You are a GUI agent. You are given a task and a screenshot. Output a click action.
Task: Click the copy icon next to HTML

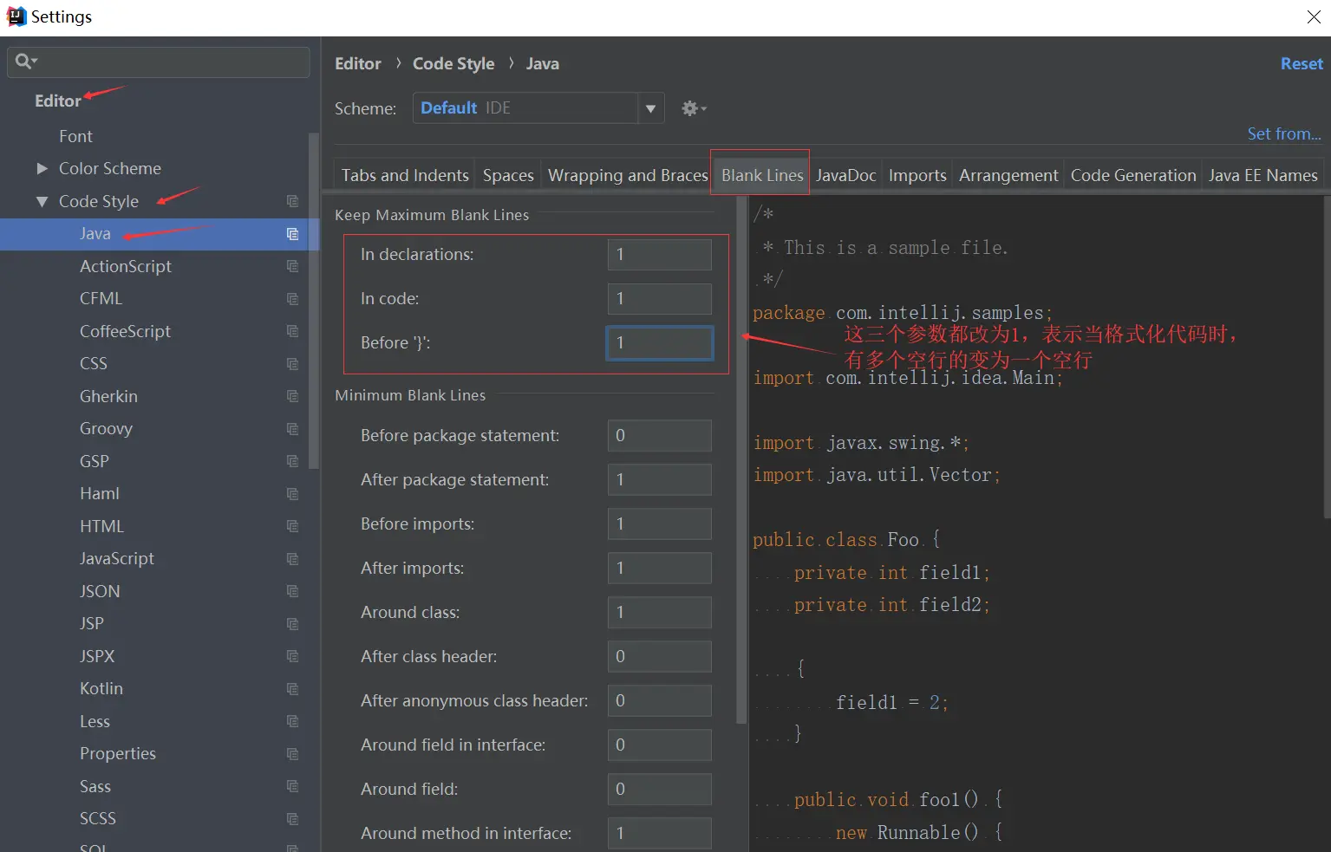pyautogui.click(x=292, y=526)
